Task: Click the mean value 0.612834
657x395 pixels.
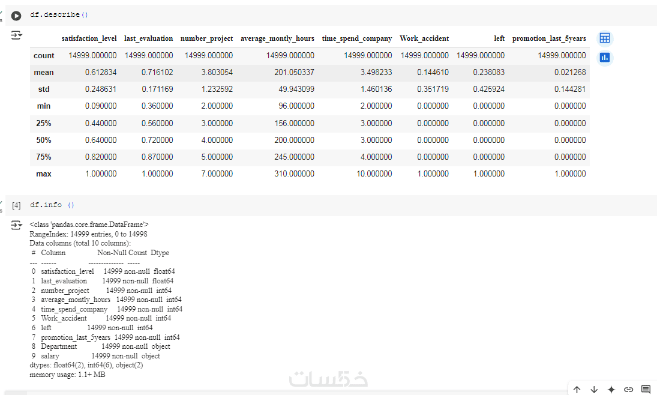Action: coord(101,73)
